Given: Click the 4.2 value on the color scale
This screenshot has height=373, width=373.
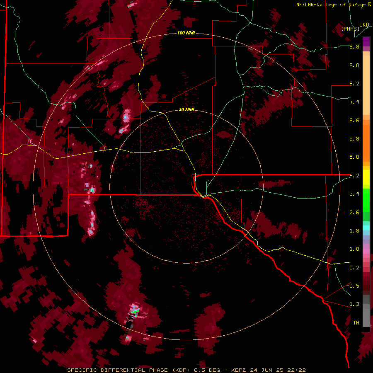Looking at the screenshot, I should (x=354, y=176).
